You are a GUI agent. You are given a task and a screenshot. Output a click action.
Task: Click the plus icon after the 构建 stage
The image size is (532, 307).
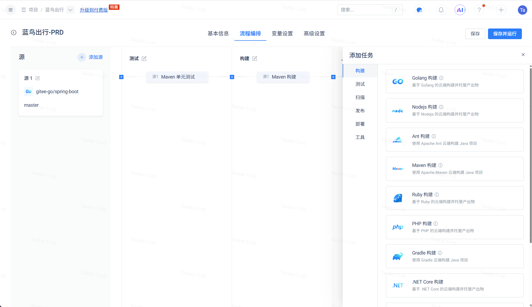click(333, 77)
